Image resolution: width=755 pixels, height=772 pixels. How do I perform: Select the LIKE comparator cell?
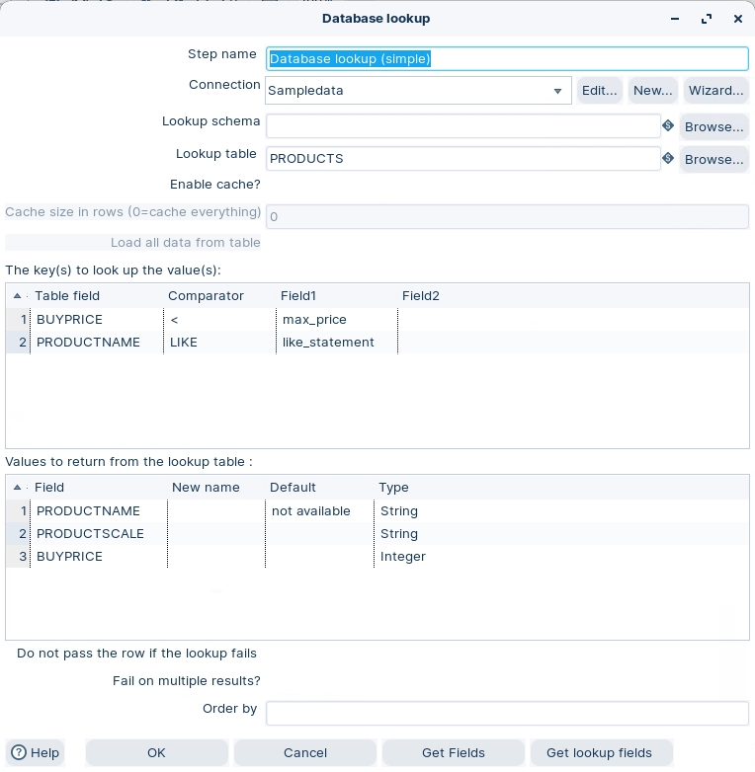point(219,343)
